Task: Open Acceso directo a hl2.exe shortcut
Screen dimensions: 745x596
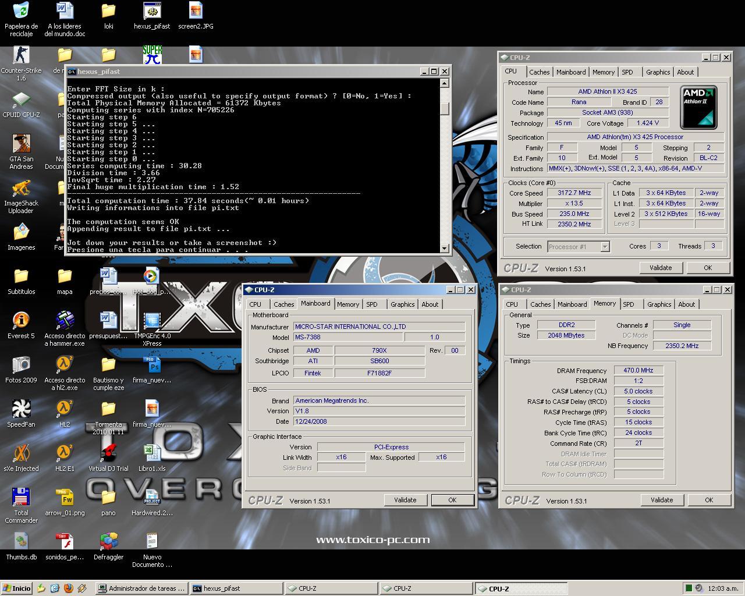Action: point(65,374)
